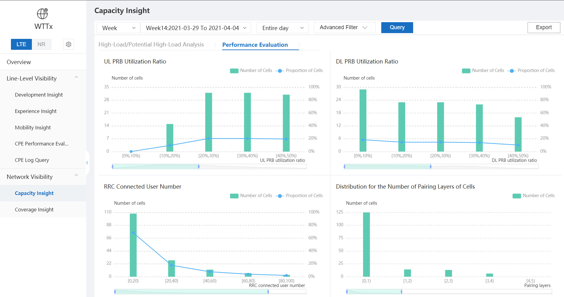Click the RRC chart zoom slider right handle

(268, 292)
